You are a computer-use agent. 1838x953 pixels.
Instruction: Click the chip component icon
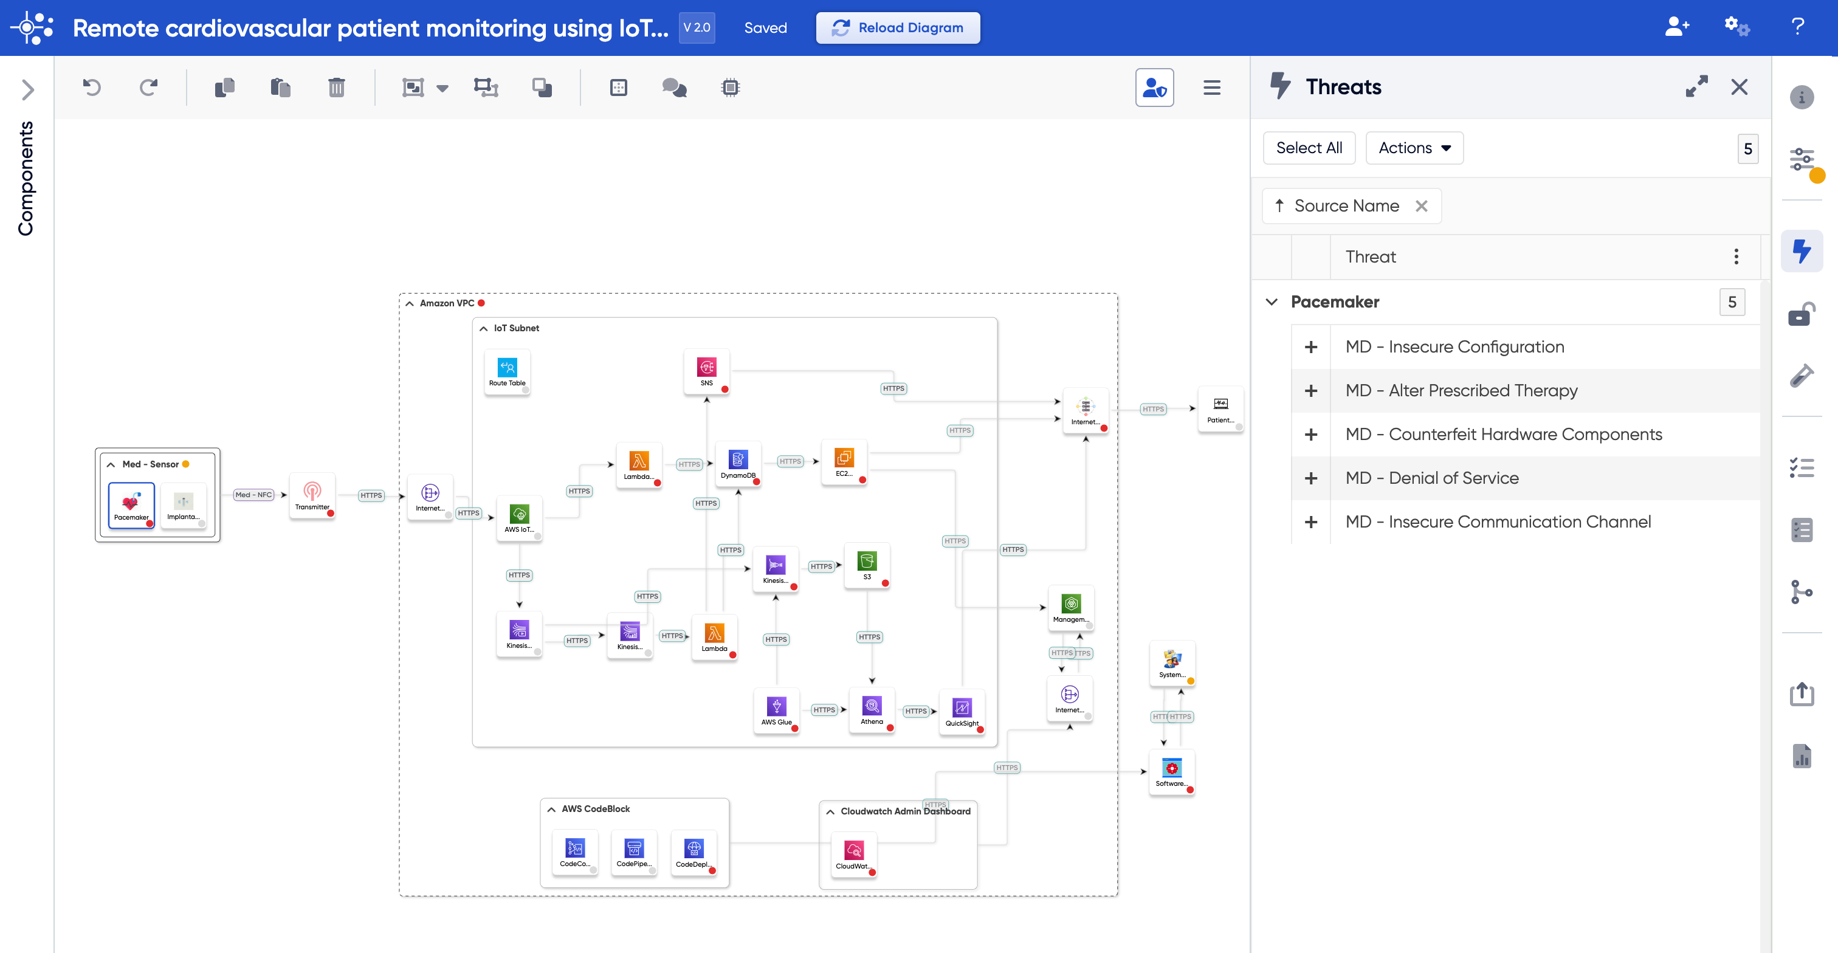point(730,88)
